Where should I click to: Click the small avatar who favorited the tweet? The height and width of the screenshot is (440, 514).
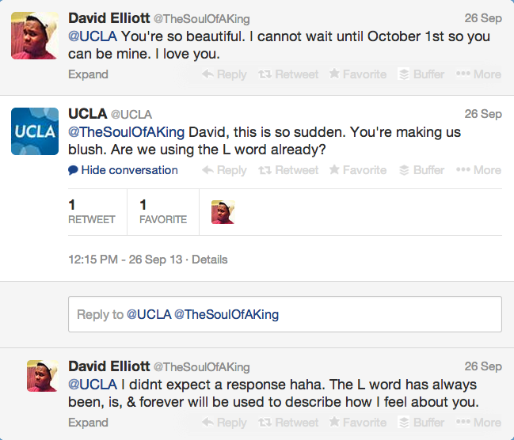(x=223, y=212)
